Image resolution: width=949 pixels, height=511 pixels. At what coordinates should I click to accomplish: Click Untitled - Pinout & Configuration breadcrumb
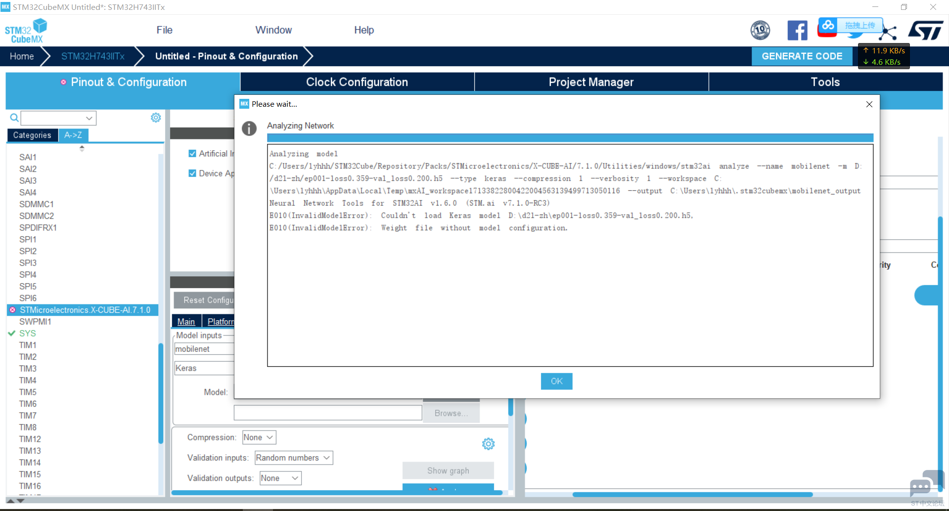click(x=226, y=56)
